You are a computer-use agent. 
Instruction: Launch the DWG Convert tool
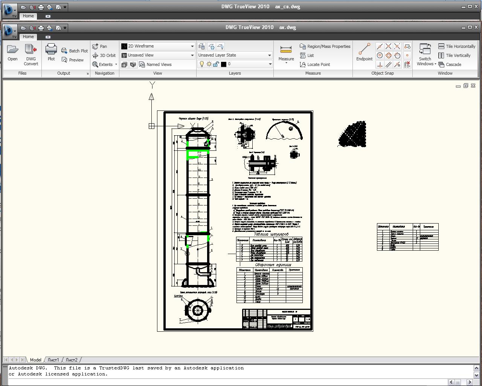pyautogui.click(x=31, y=54)
